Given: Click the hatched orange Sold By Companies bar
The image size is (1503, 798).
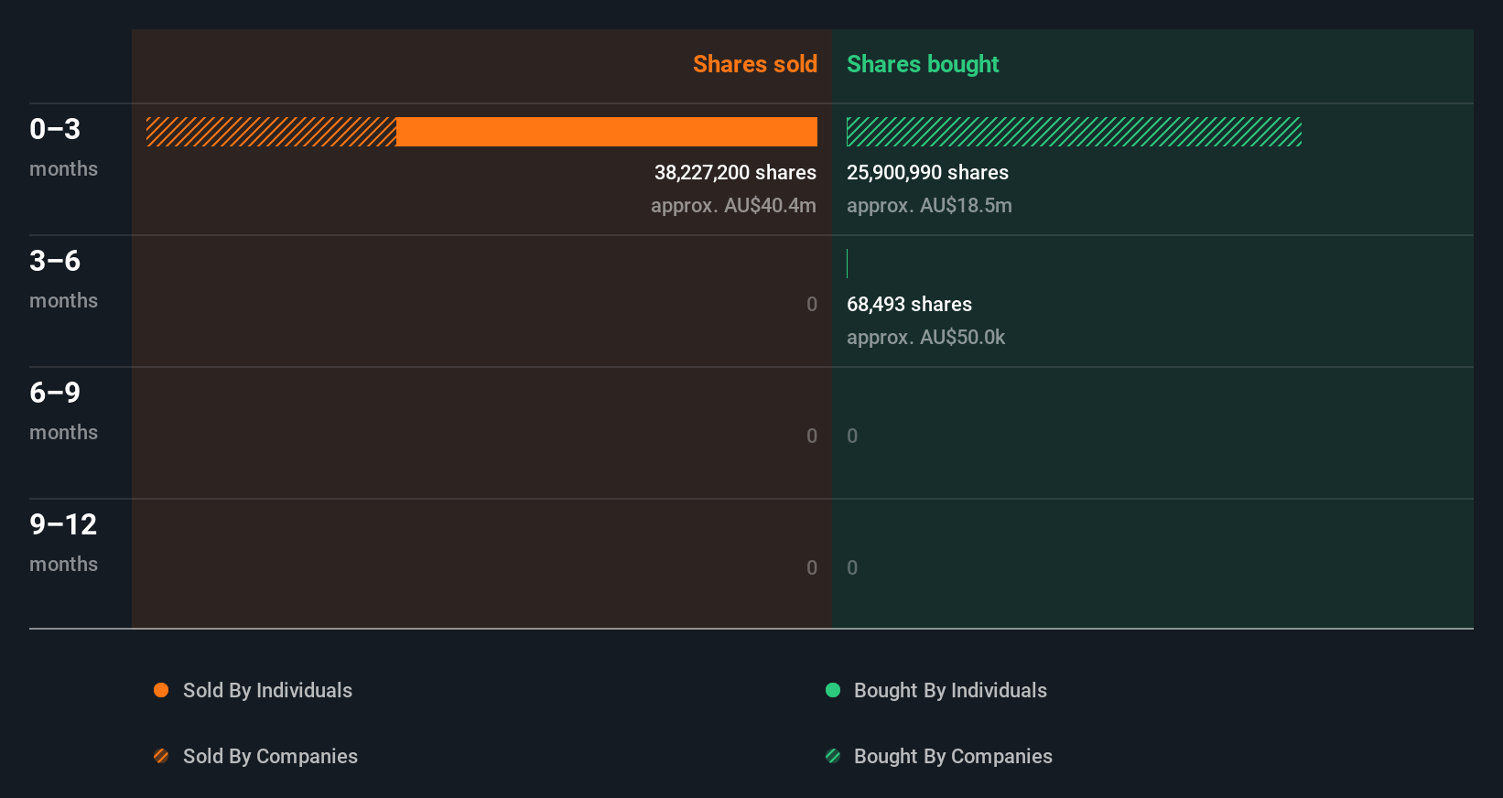Looking at the screenshot, I should pos(271,132).
